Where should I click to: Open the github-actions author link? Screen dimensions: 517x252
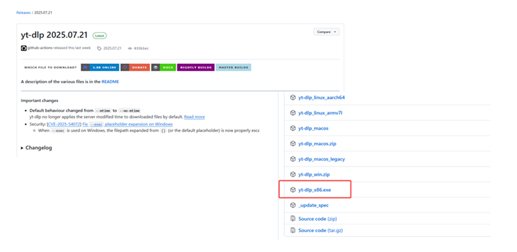[40, 48]
